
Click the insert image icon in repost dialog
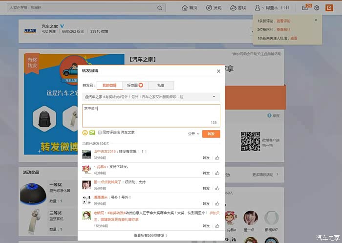[x=92, y=133]
